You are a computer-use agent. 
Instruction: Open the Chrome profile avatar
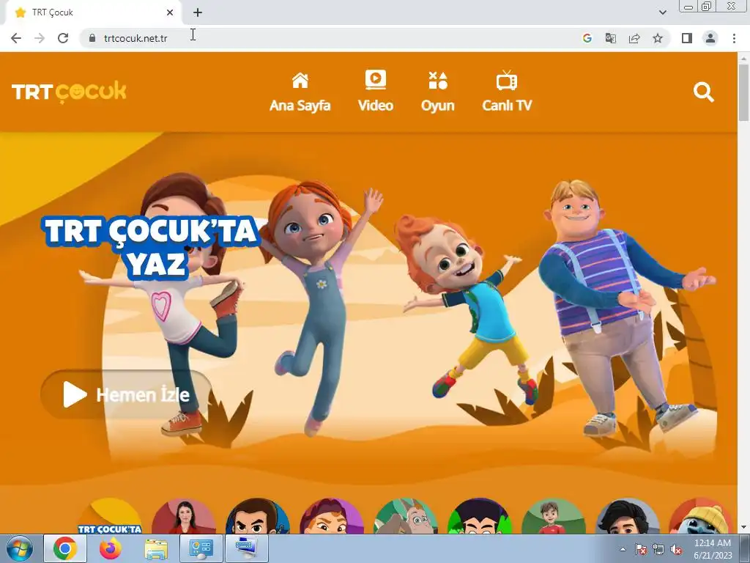pos(710,38)
